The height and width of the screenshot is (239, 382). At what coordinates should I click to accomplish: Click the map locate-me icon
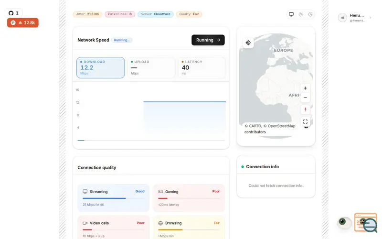point(248,43)
